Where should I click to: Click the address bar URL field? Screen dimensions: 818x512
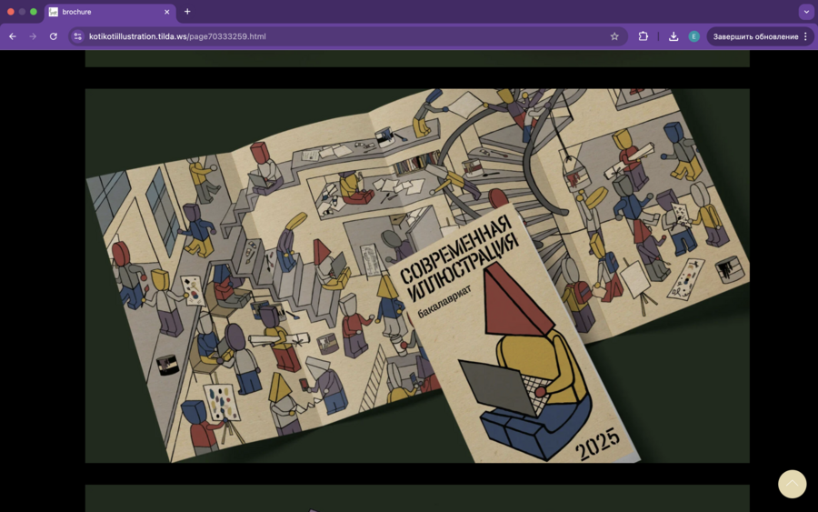tap(347, 36)
